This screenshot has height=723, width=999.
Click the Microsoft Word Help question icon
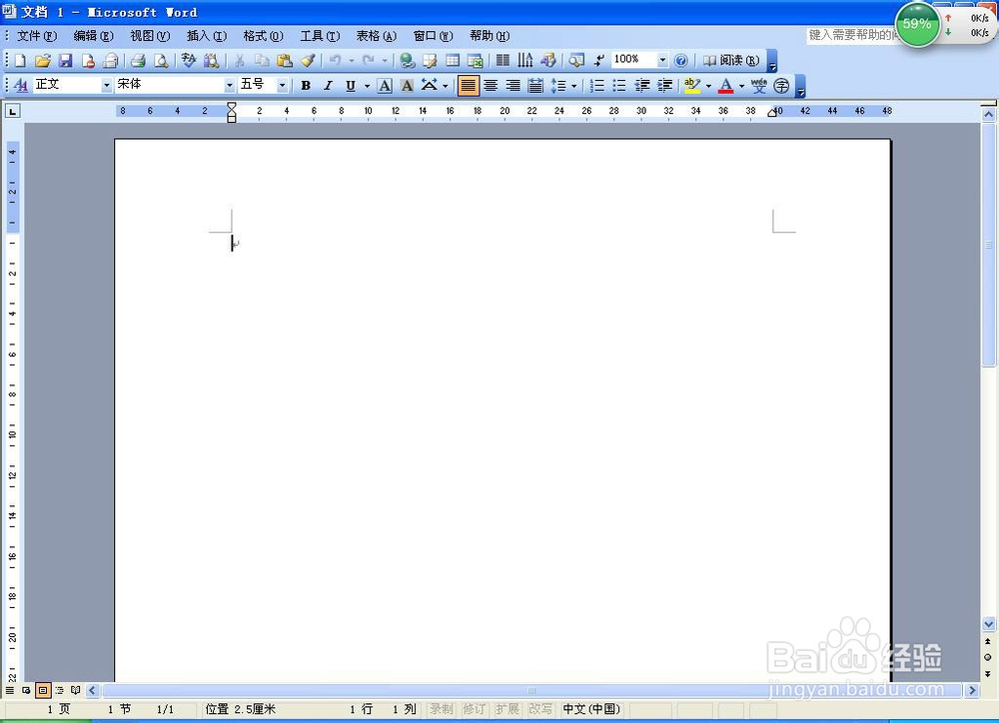click(681, 61)
